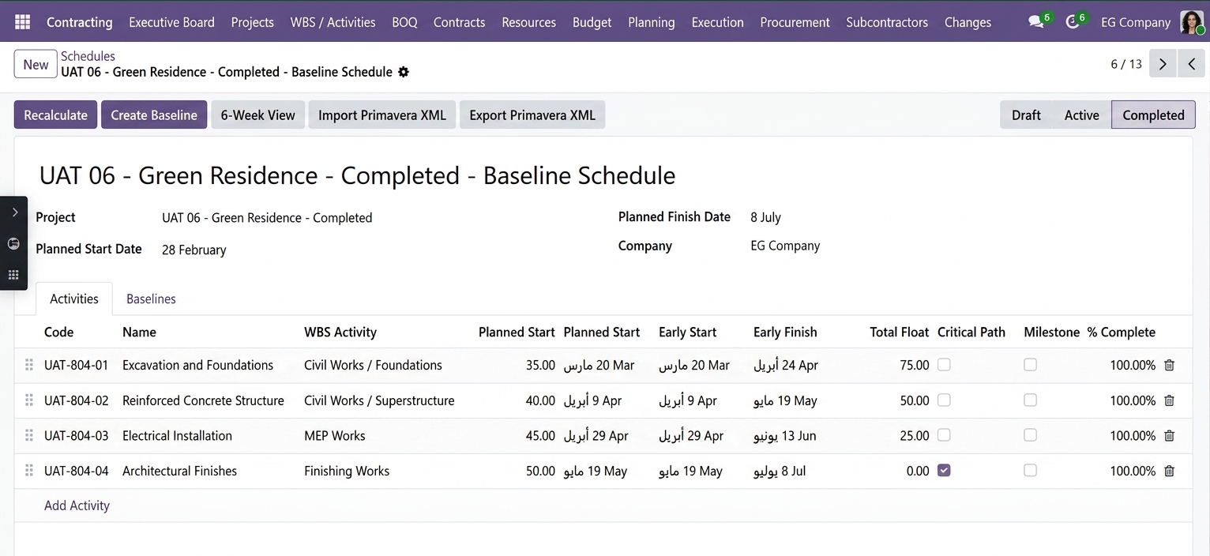The image size is (1210, 556).
Task: Toggle Milestone for Architectural Finishes
Action: click(1030, 470)
